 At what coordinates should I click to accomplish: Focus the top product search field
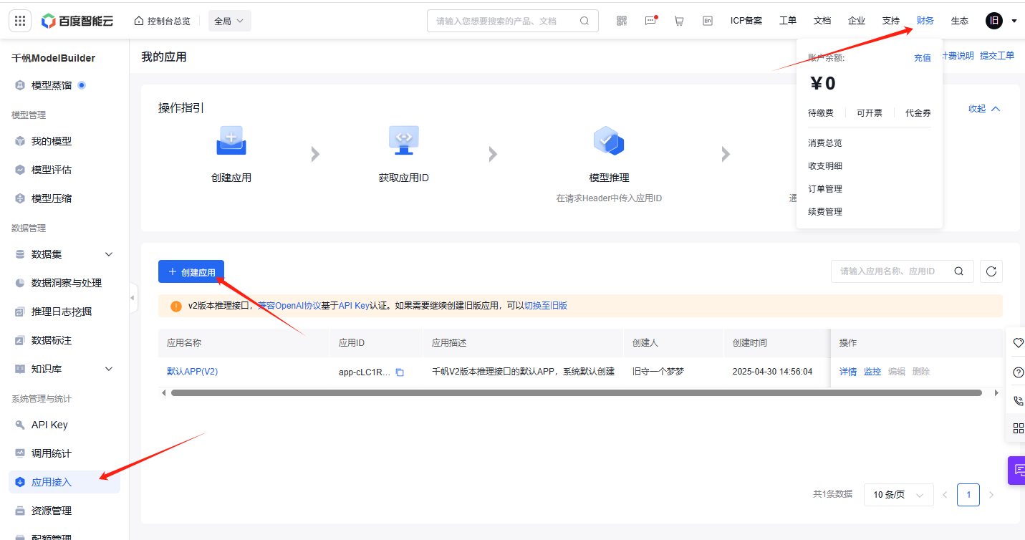(513, 21)
